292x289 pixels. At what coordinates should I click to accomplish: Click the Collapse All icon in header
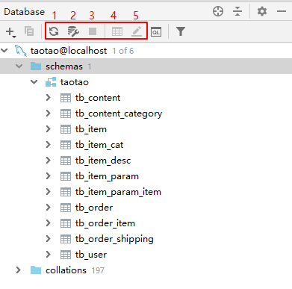click(x=237, y=11)
